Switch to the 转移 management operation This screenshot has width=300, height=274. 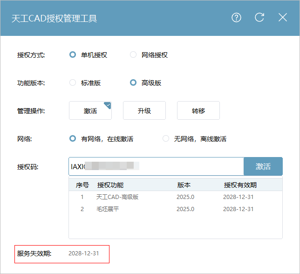[198, 111]
